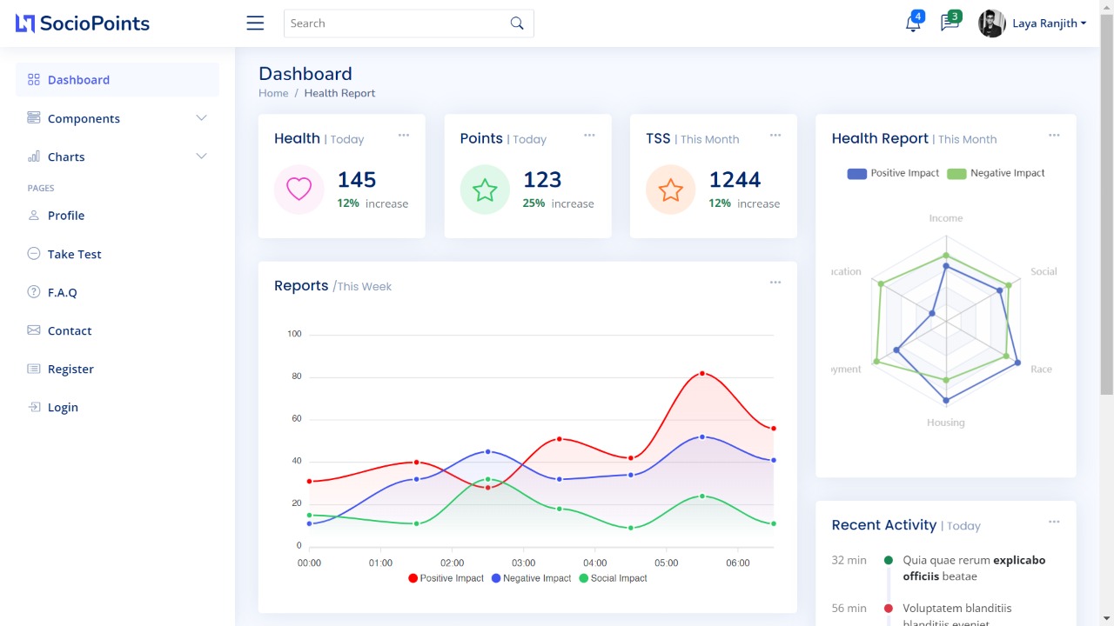The width and height of the screenshot is (1114, 626).
Task: Click the notification bell icon
Action: click(912, 23)
